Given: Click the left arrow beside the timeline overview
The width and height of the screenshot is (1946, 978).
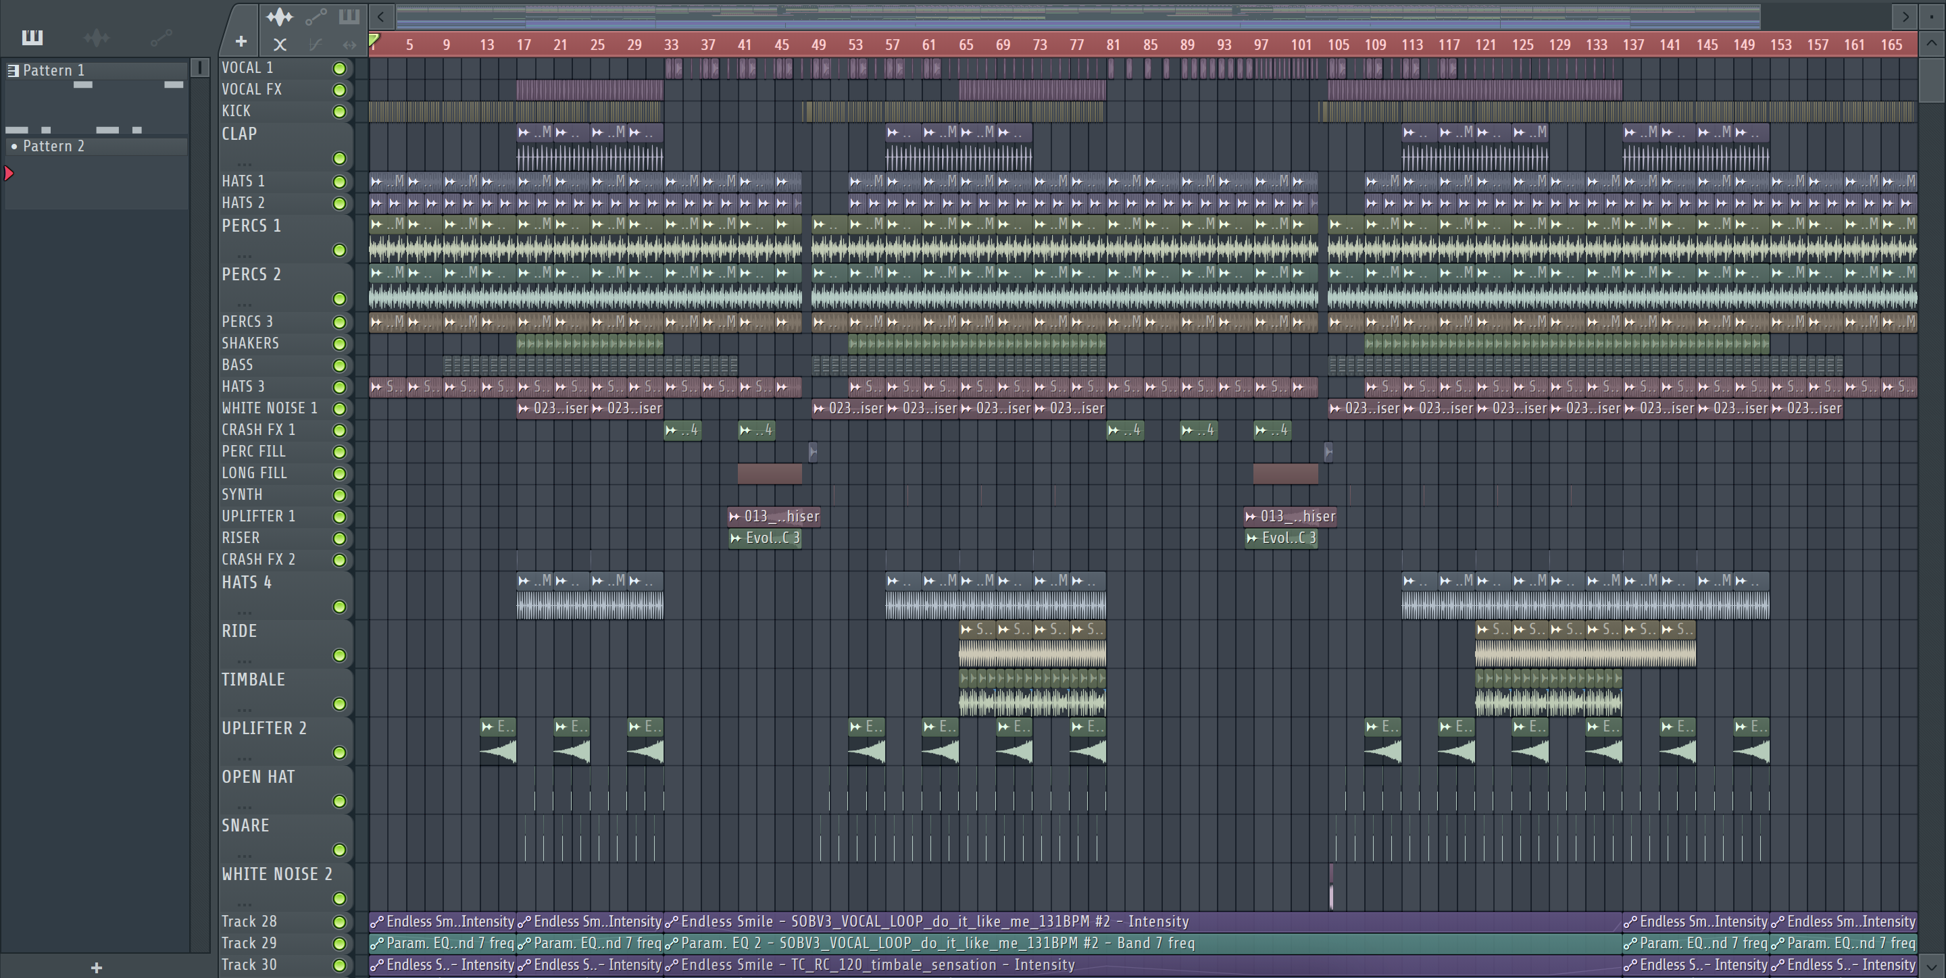Looking at the screenshot, I should click(380, 16).
